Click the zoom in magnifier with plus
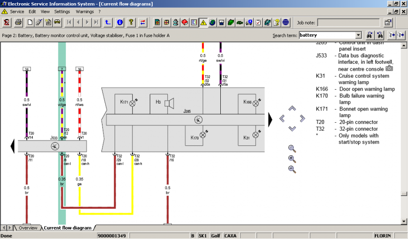408x239 pixels. [292, 159]
